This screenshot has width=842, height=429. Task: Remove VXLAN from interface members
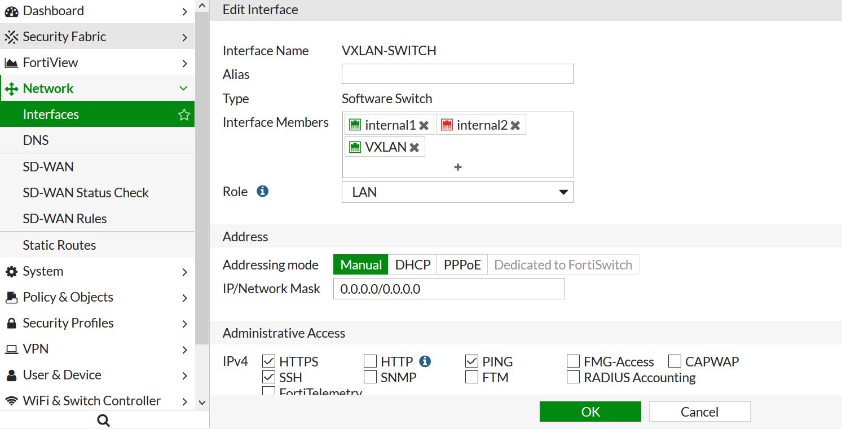(415, 148)
